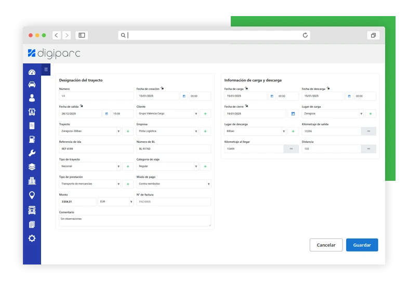Viewport: 408px width, 291px height.
Task: Open the vehicles car icon in sidebar
Action: [32, 85]
